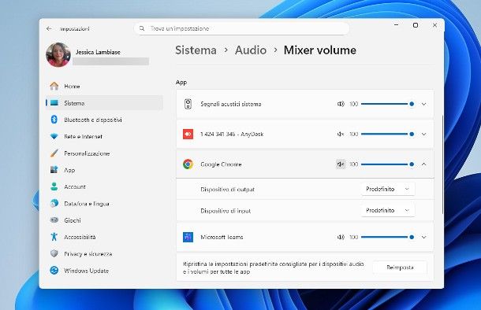This screenshot has height=310, width=481.
Task: Click the search magnifier icon
Action: coord(142,28)
